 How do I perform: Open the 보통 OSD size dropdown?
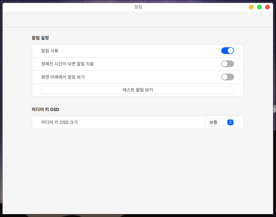pyautogui.click(x=219, y=122)
